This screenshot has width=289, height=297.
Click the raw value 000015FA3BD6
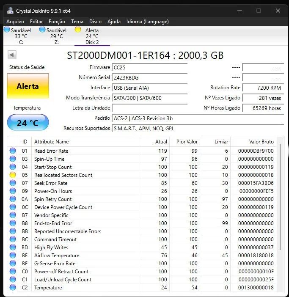[x=256, y=183]
